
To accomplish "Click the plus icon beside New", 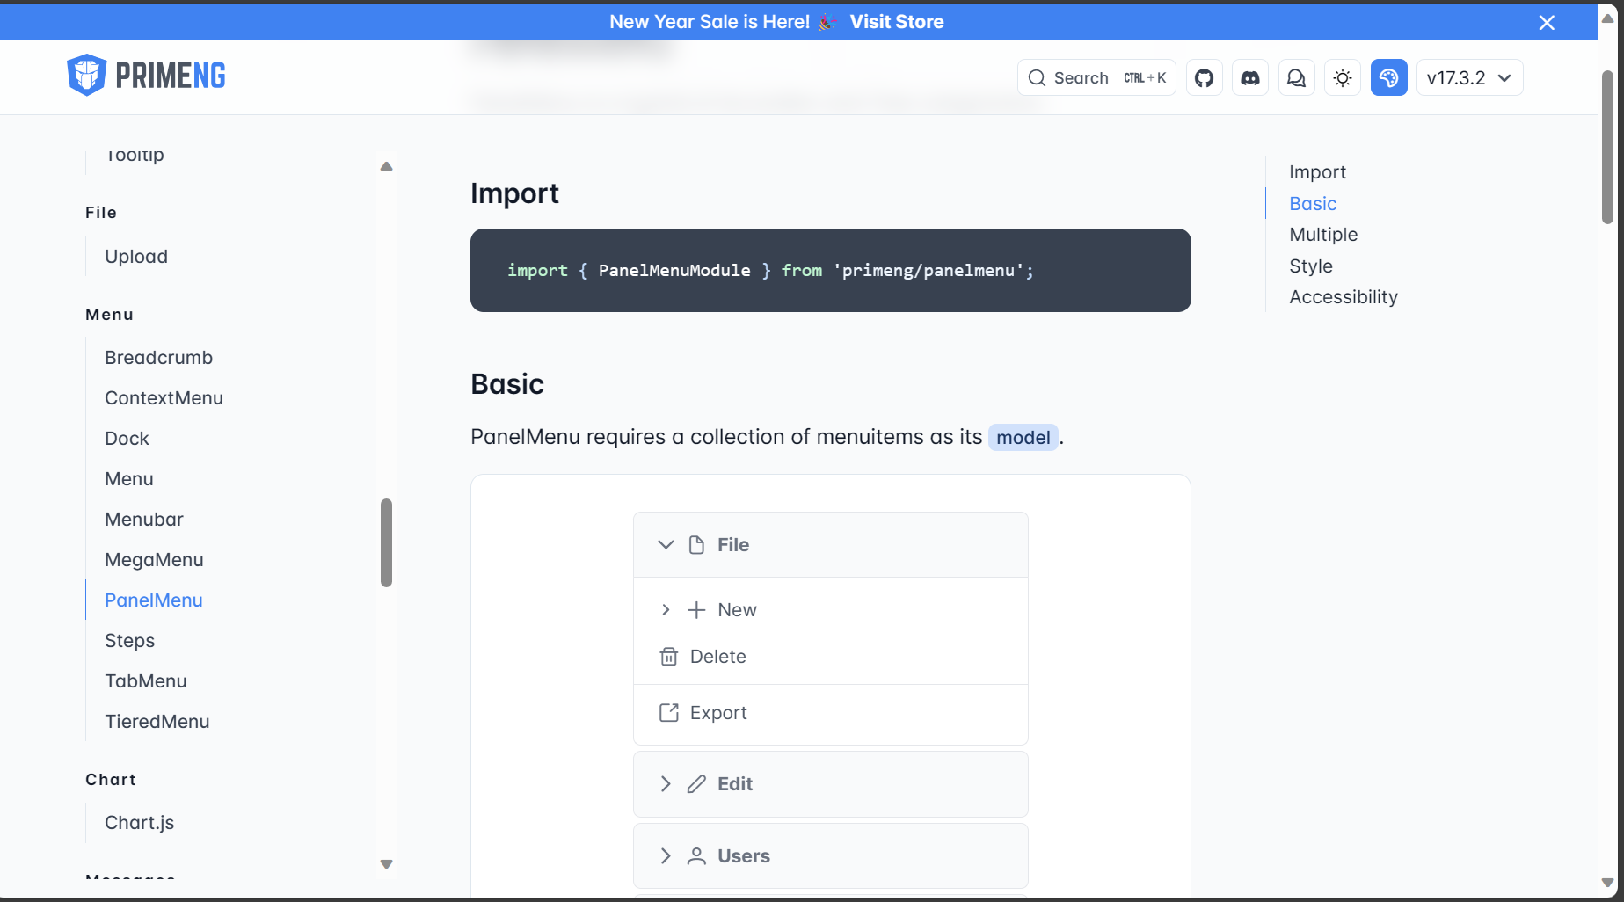I will point(696,610).
